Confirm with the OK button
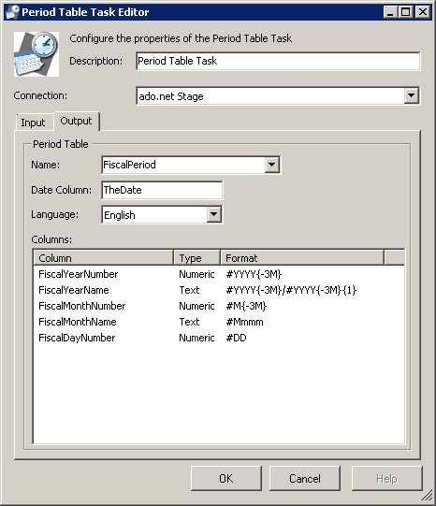The image size is (436, 506). tap(225, 478)
